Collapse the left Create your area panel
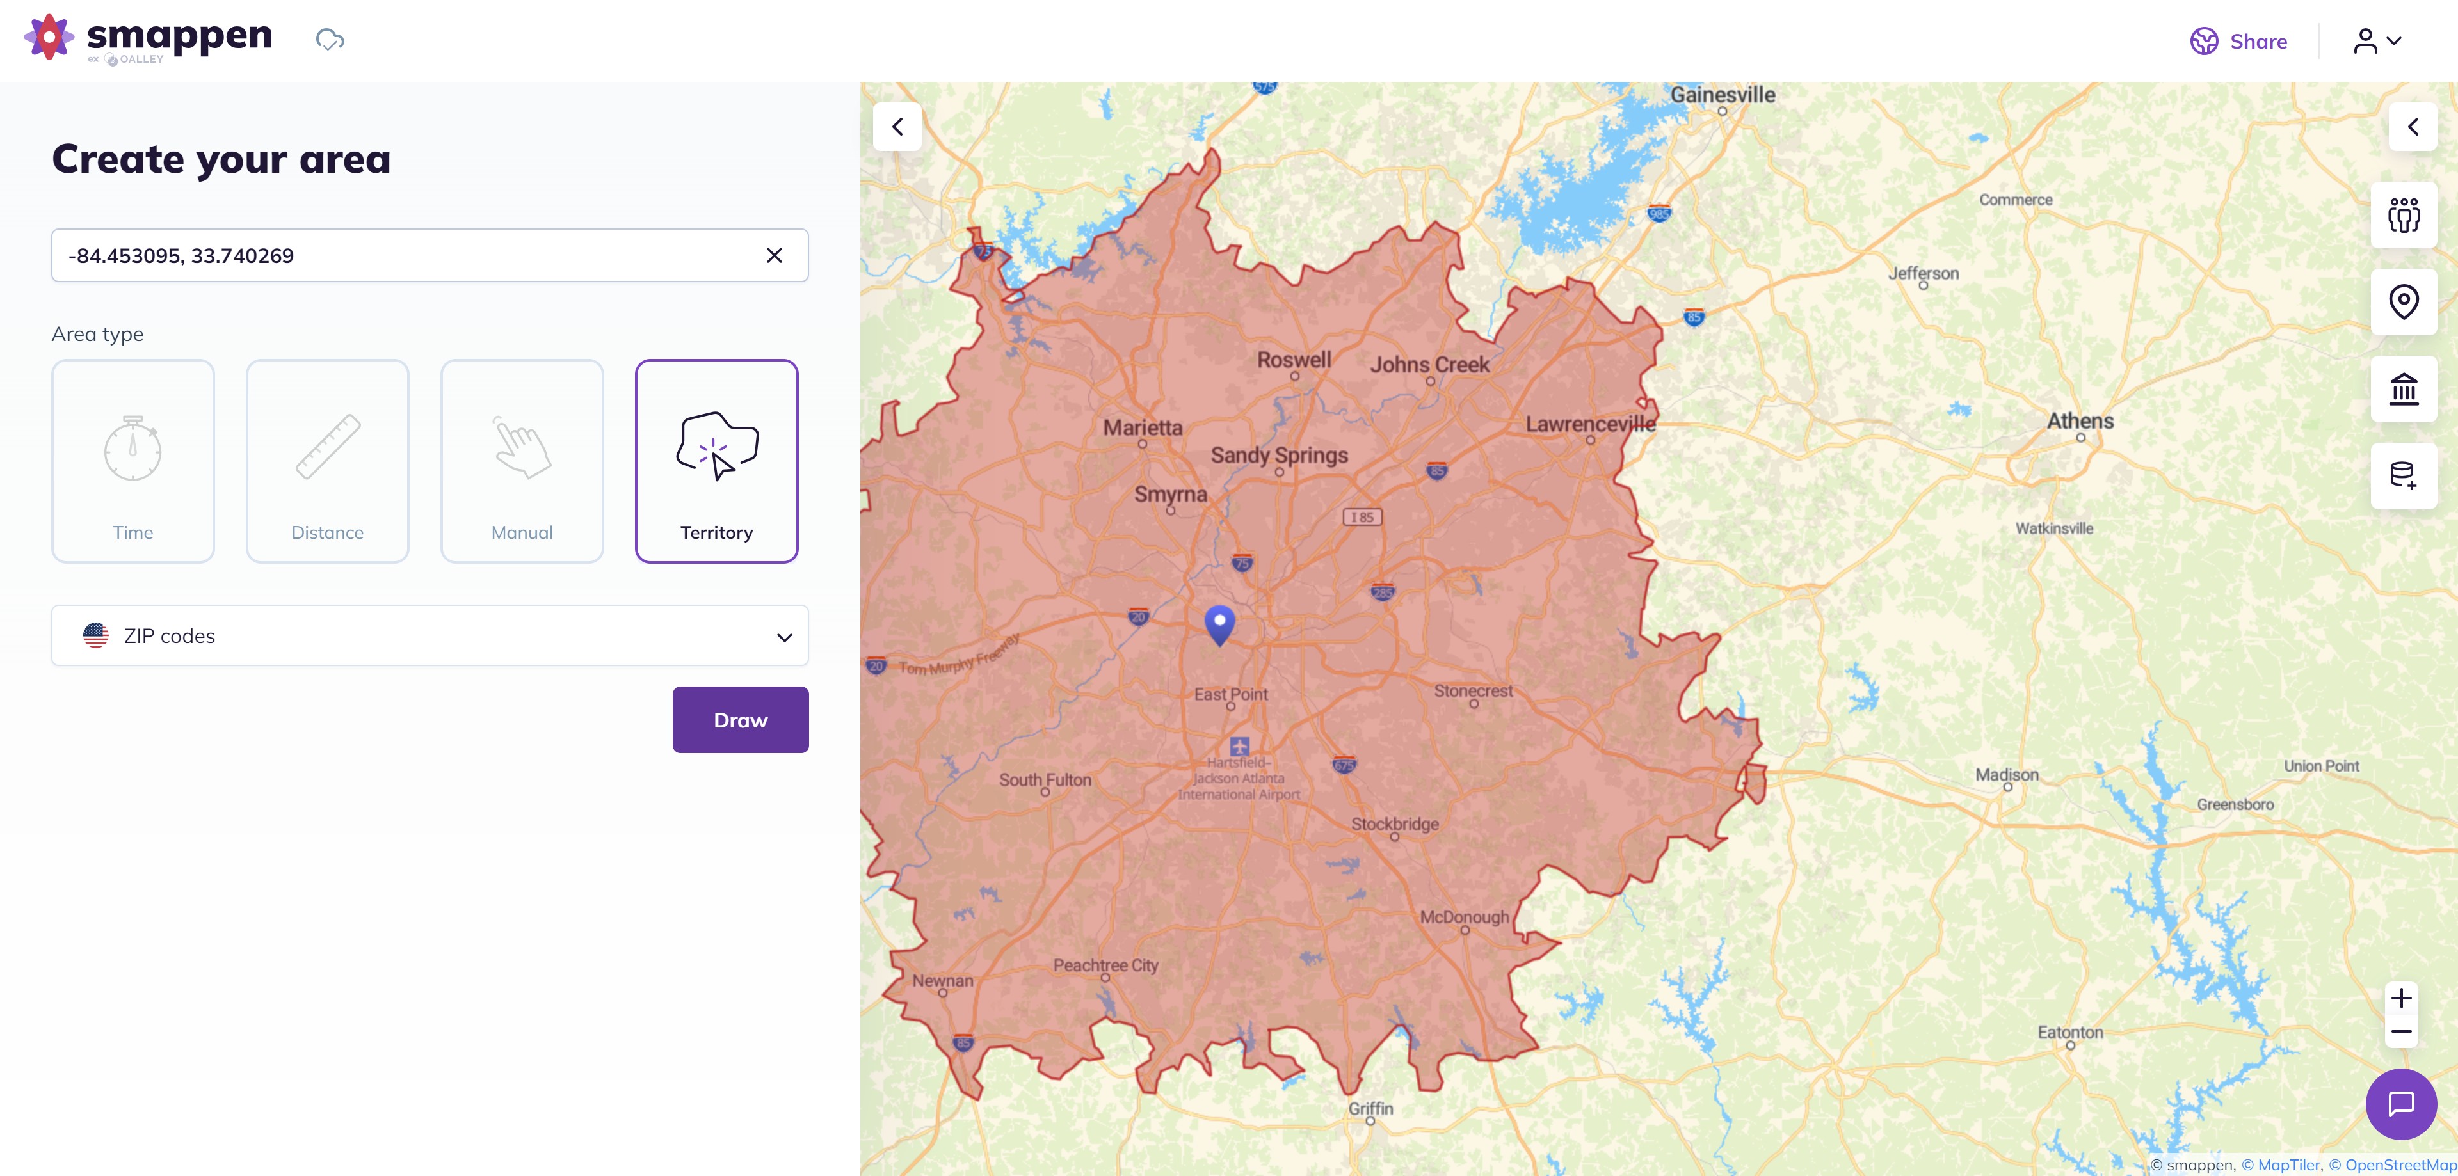Viewport: 2458px width, 1176px height. point(897,127)
